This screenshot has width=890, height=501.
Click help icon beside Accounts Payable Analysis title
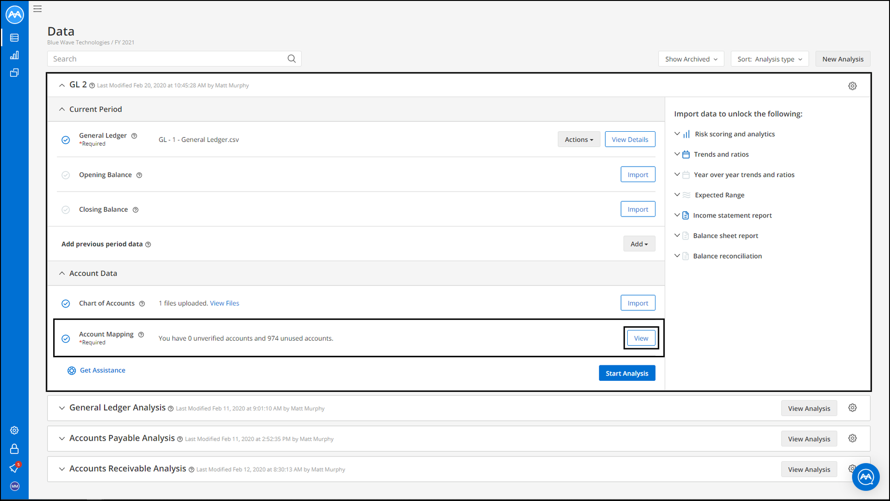coord(180,439)
